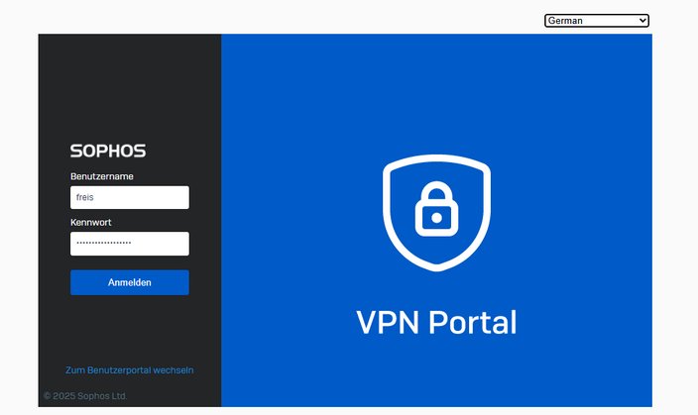Open the German language dropdown
Screen dimensions: 698x415
coord(596,20)
